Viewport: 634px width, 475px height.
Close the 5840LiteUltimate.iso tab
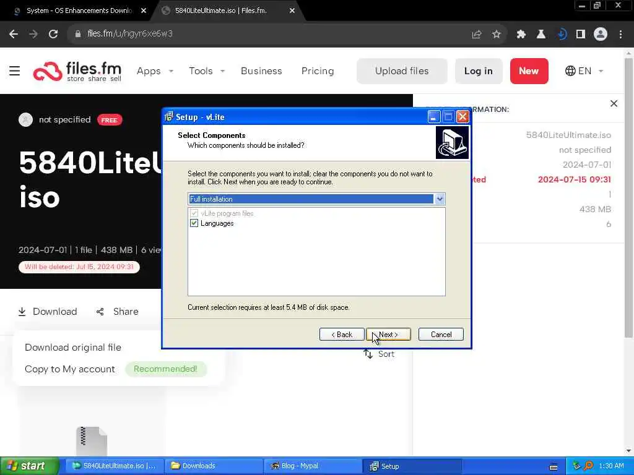coord(292,11)
